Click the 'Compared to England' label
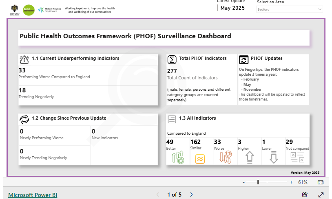Screen dimensions: 332x199 [186, 133]
